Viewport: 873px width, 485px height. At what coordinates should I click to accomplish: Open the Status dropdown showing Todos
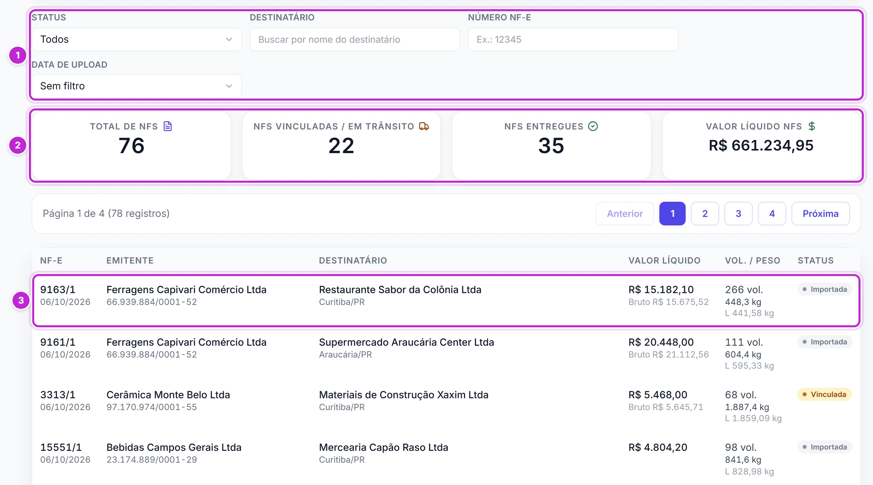pyautogui.click(x=136, y=39)
